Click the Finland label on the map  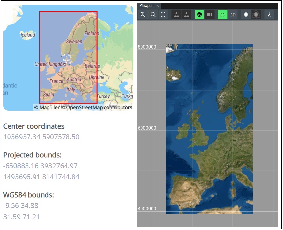(92, 33)
